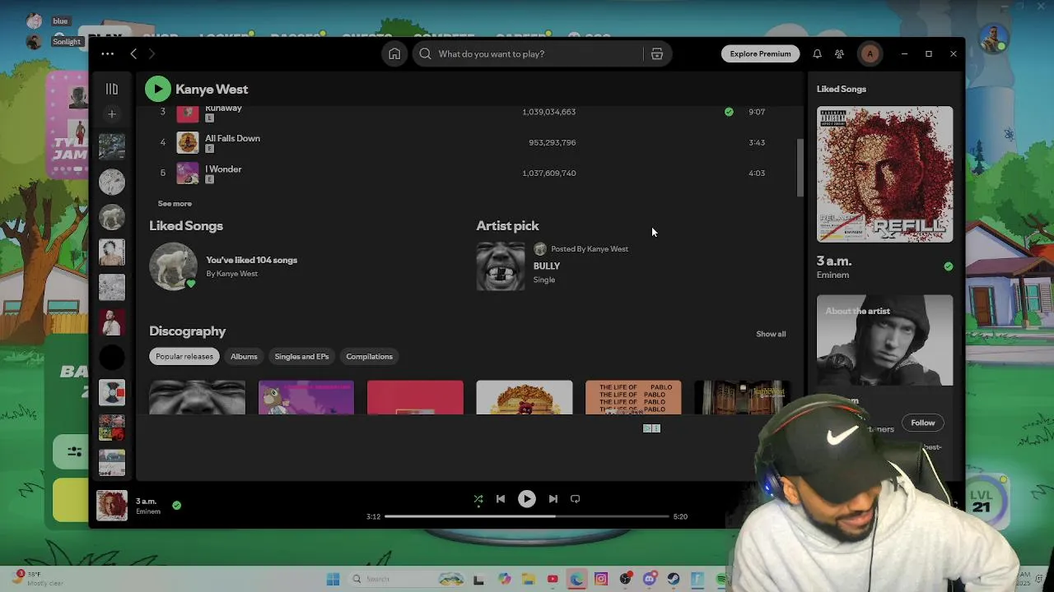The image size is (1054, 592).
Task: Click 3 a.m. title in right panel
Action: 834,261
